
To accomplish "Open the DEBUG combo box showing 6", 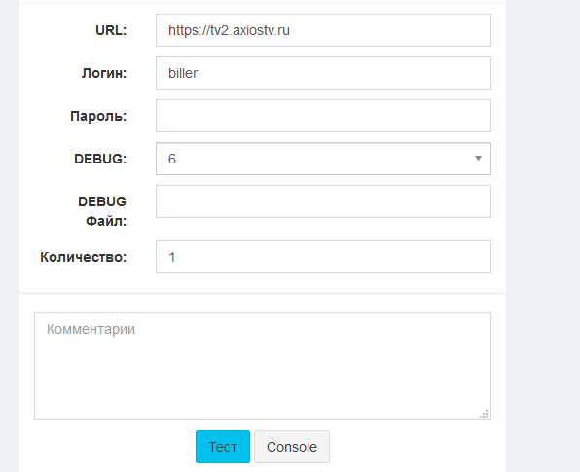I will [x=323, y=159].
